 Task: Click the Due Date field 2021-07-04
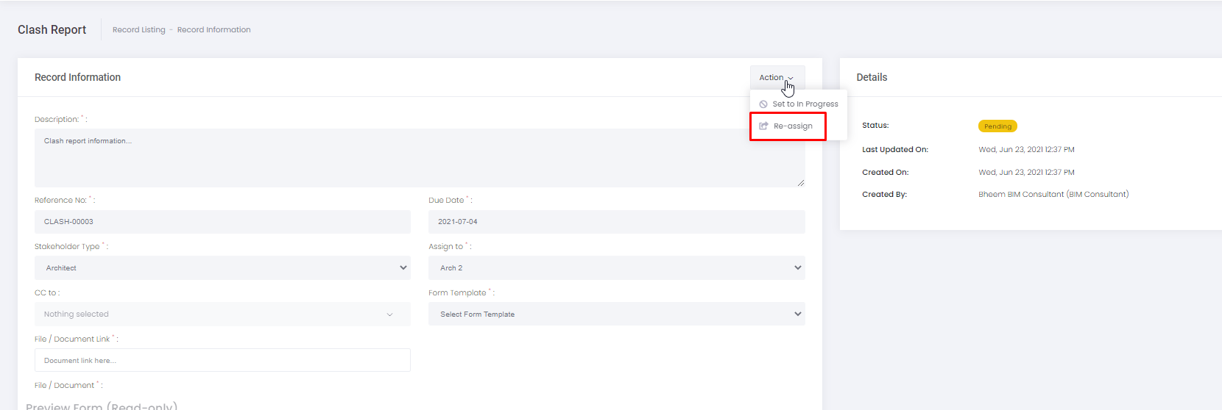click(616, 222)
